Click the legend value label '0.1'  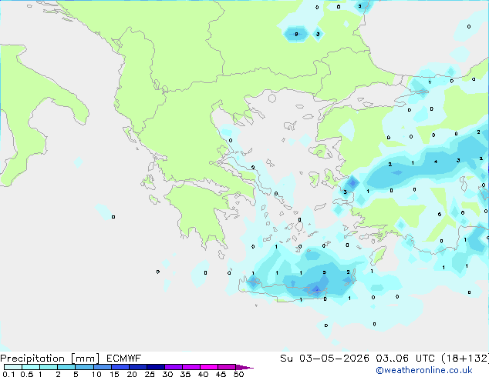coord(8,374)
